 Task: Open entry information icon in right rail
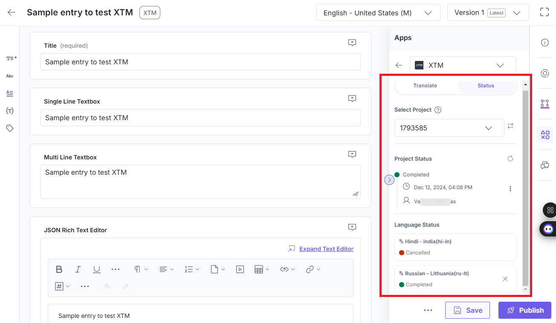pyautogui.click(x=544, y=43)
